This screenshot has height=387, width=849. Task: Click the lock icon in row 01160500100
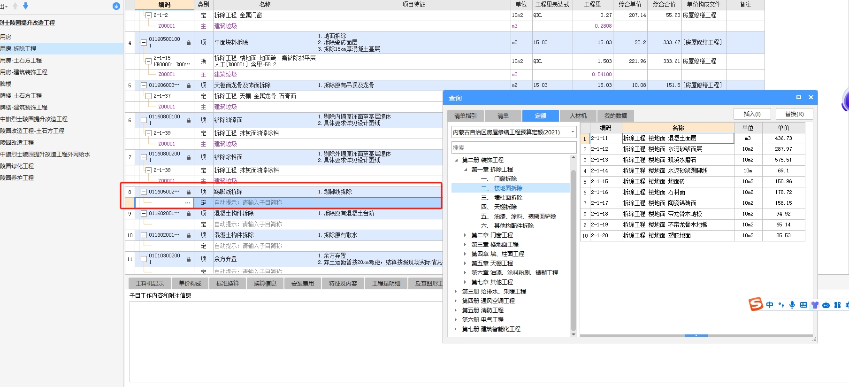[x=189, y=43]
